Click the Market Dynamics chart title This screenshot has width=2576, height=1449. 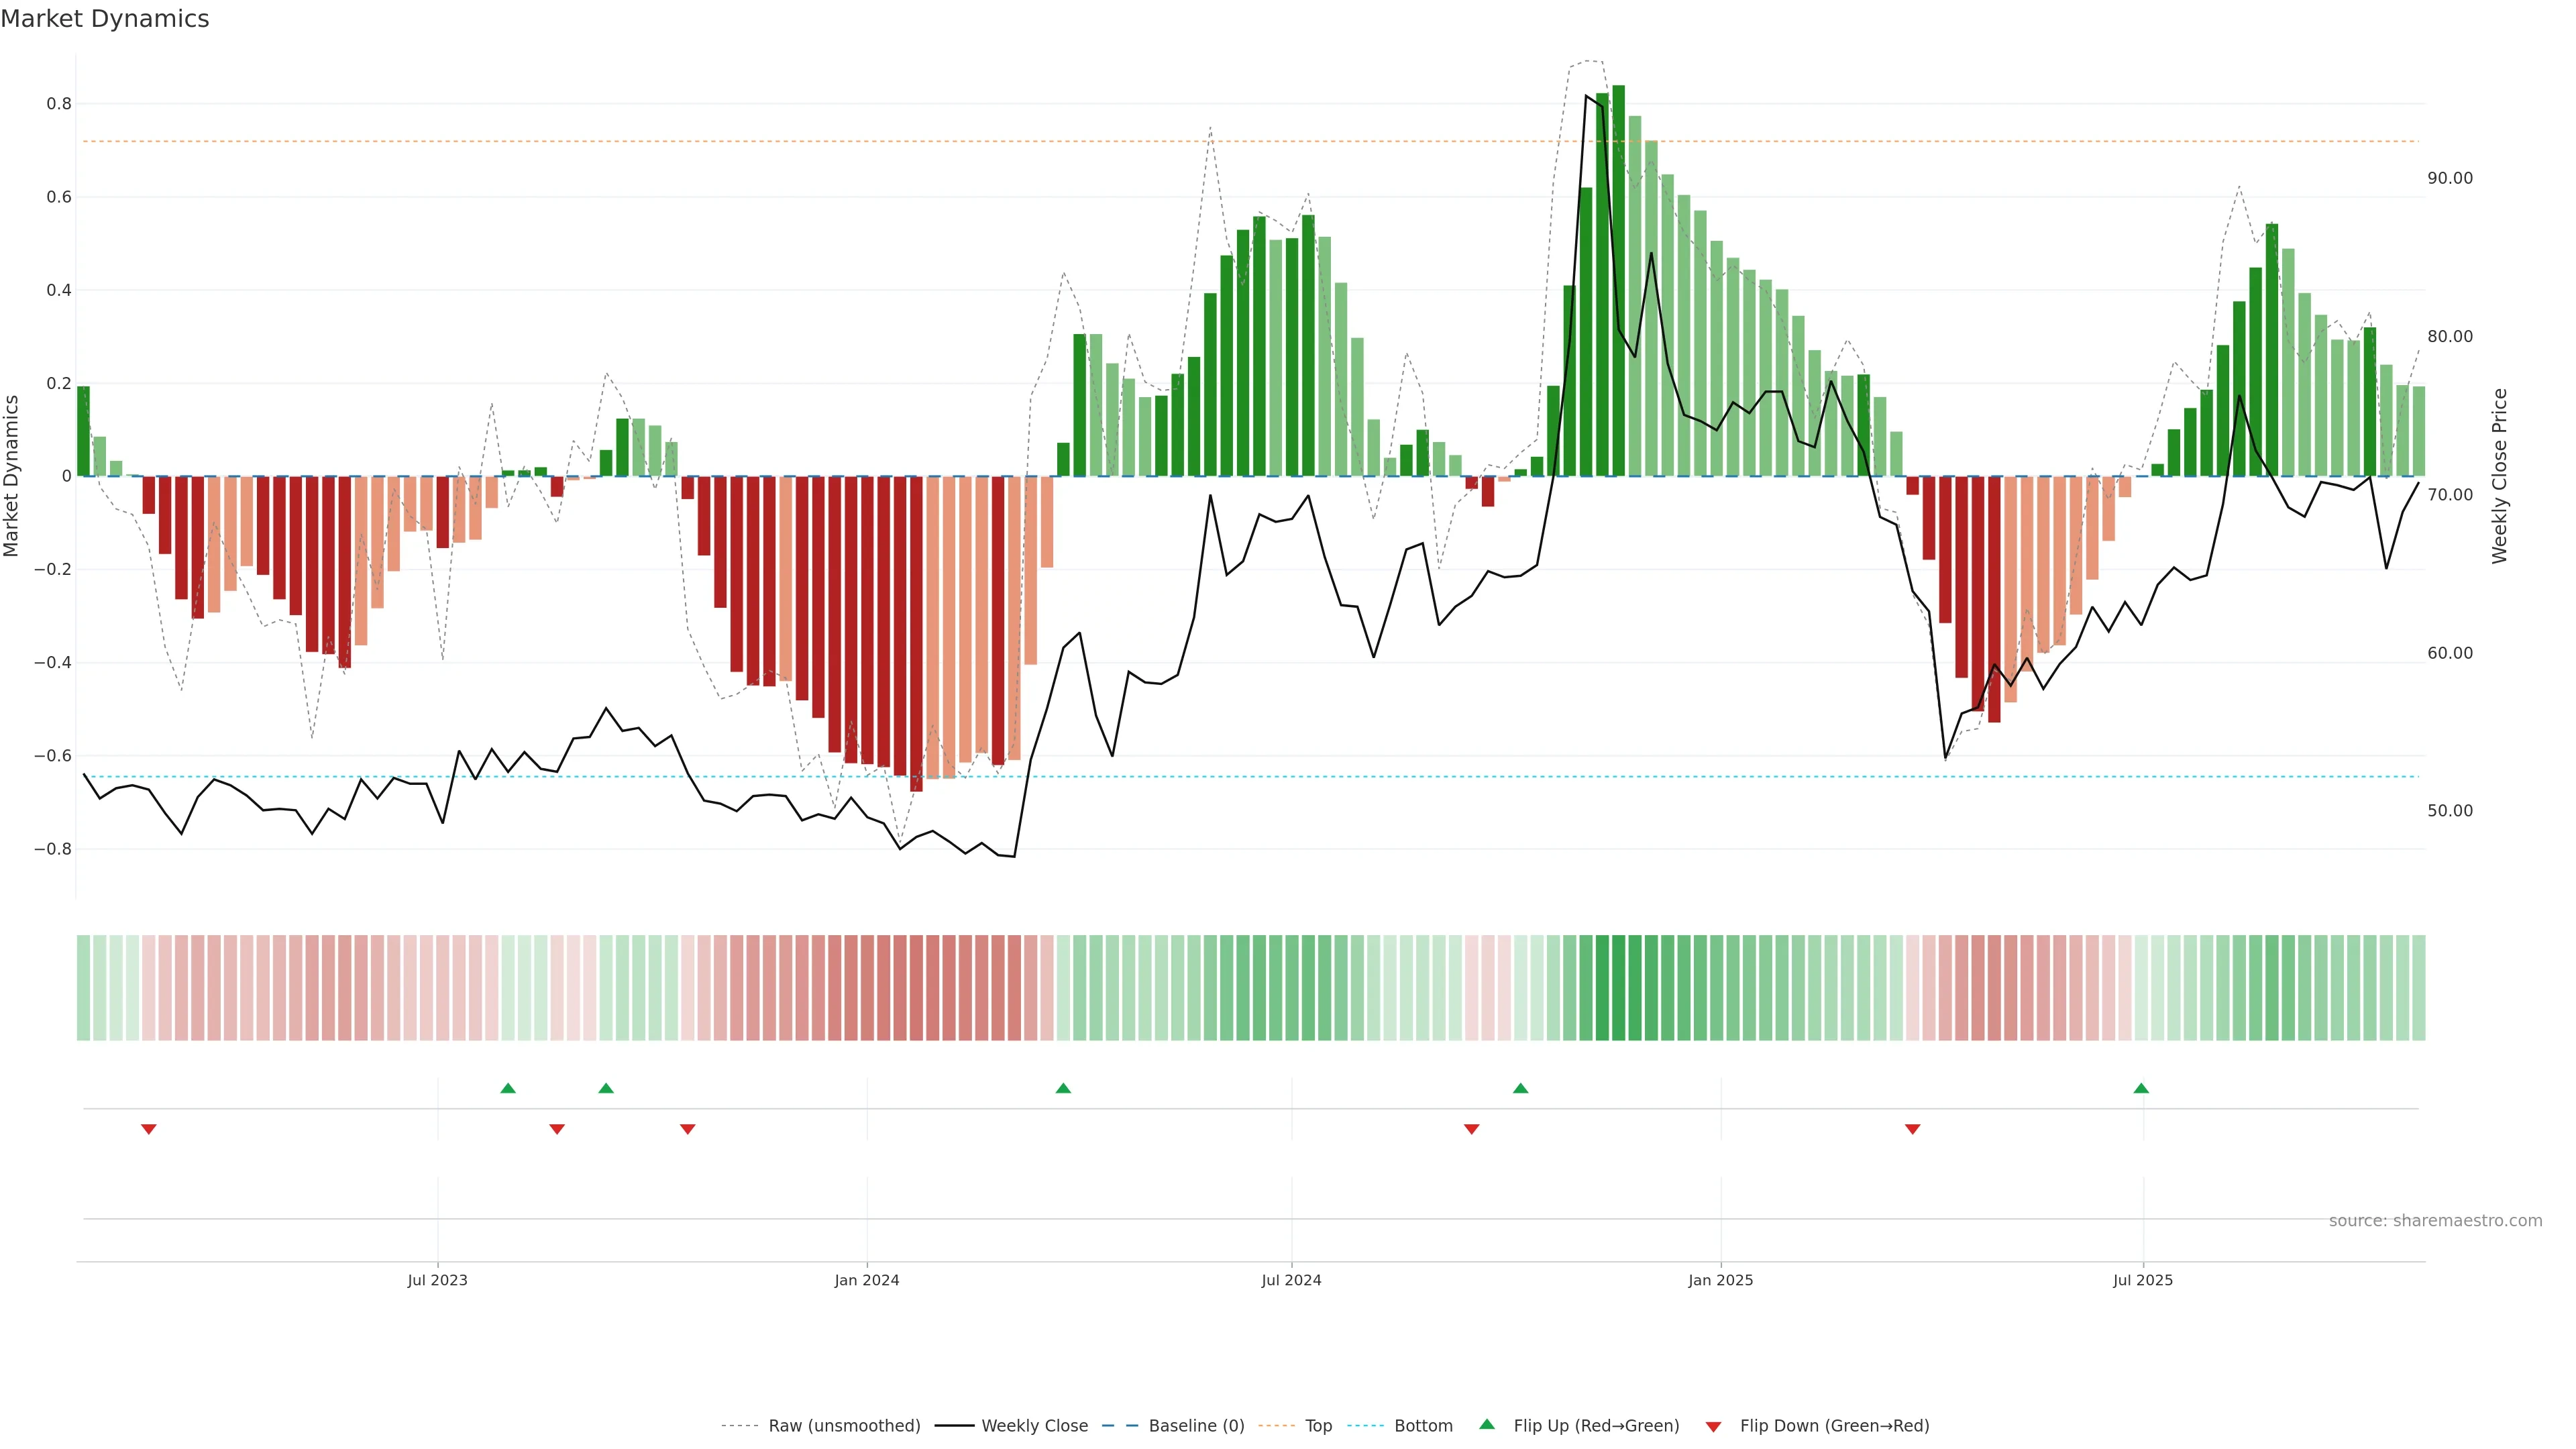point(105,19)
